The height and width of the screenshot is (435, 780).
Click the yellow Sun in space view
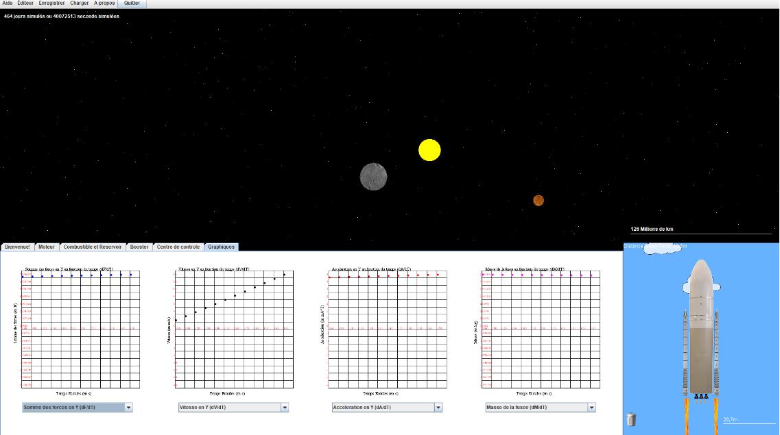tap(429, 150)
